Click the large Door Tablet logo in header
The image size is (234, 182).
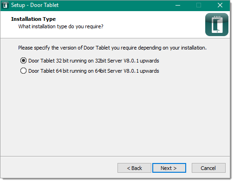tap(217, 25)
